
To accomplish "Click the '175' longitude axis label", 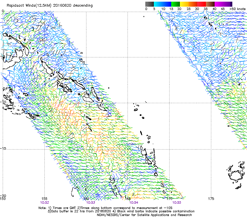I will click(x=211, y=199).
